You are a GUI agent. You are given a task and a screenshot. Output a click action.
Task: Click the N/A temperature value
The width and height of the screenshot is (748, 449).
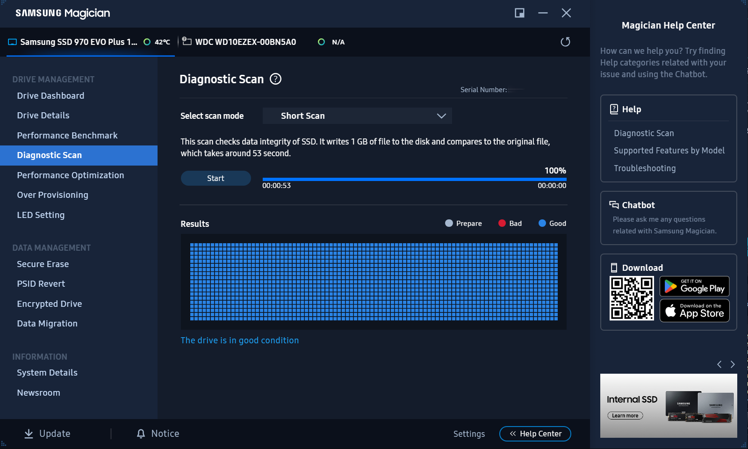tap(338, 42)
